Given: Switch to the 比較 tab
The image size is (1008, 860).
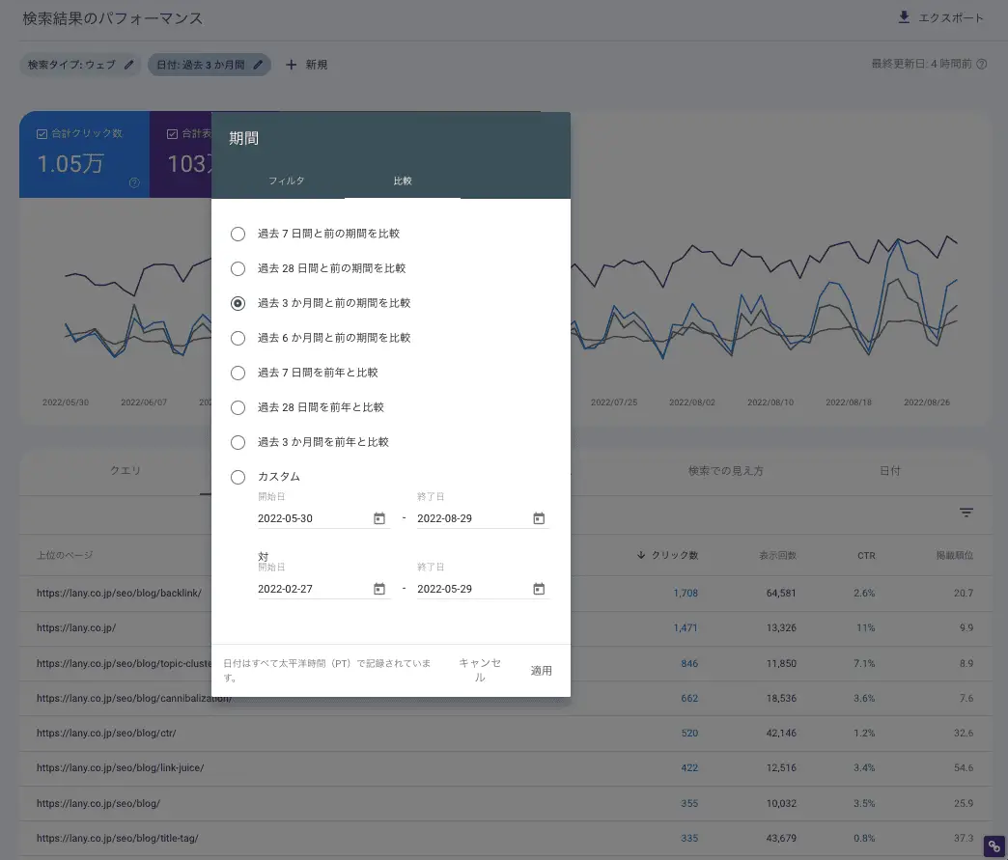Looking at the screenshot, I should (403, 180).
